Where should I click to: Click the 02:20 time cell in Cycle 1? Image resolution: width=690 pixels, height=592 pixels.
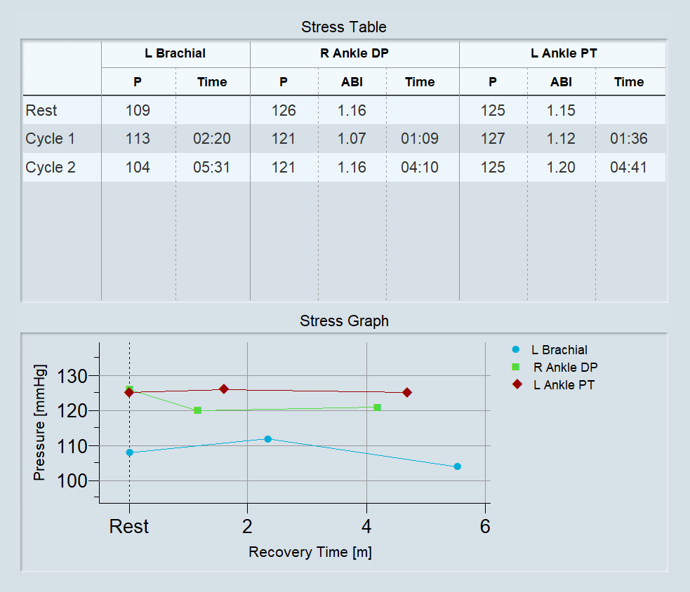[x=212, y=139]
